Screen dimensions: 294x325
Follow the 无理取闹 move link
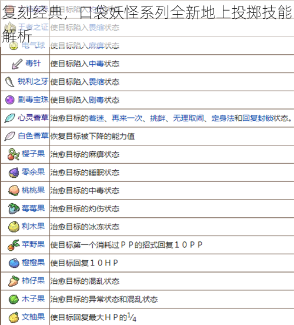[188, 118]
